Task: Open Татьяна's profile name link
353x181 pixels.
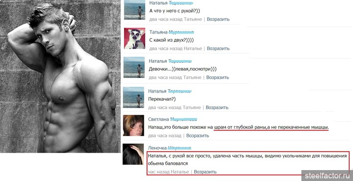Action: coord(172,32)
